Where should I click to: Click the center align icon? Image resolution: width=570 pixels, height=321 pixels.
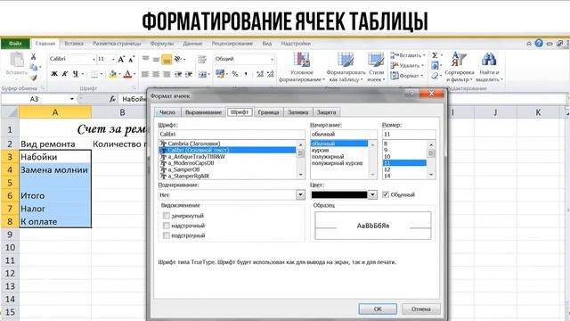click(156, 74)
